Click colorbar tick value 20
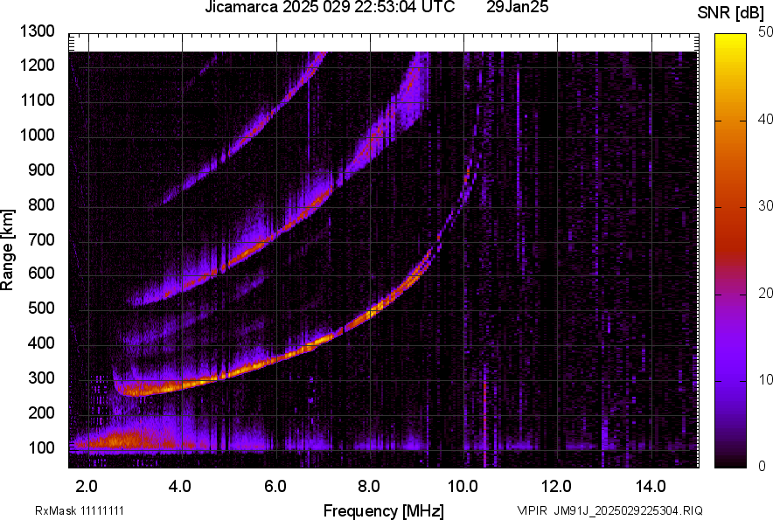Screen dimensions: 773x520 click(765, 294)
